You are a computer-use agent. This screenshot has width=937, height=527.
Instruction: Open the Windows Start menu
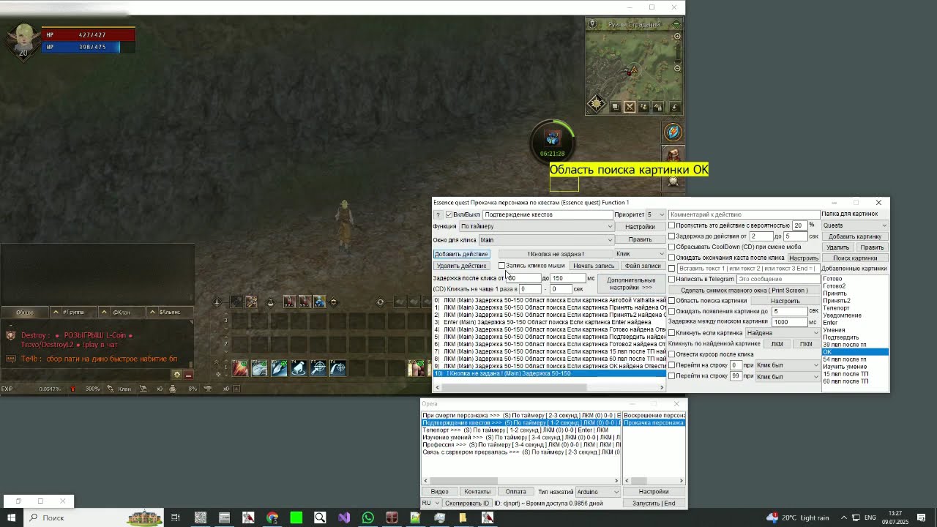[12, 517]
